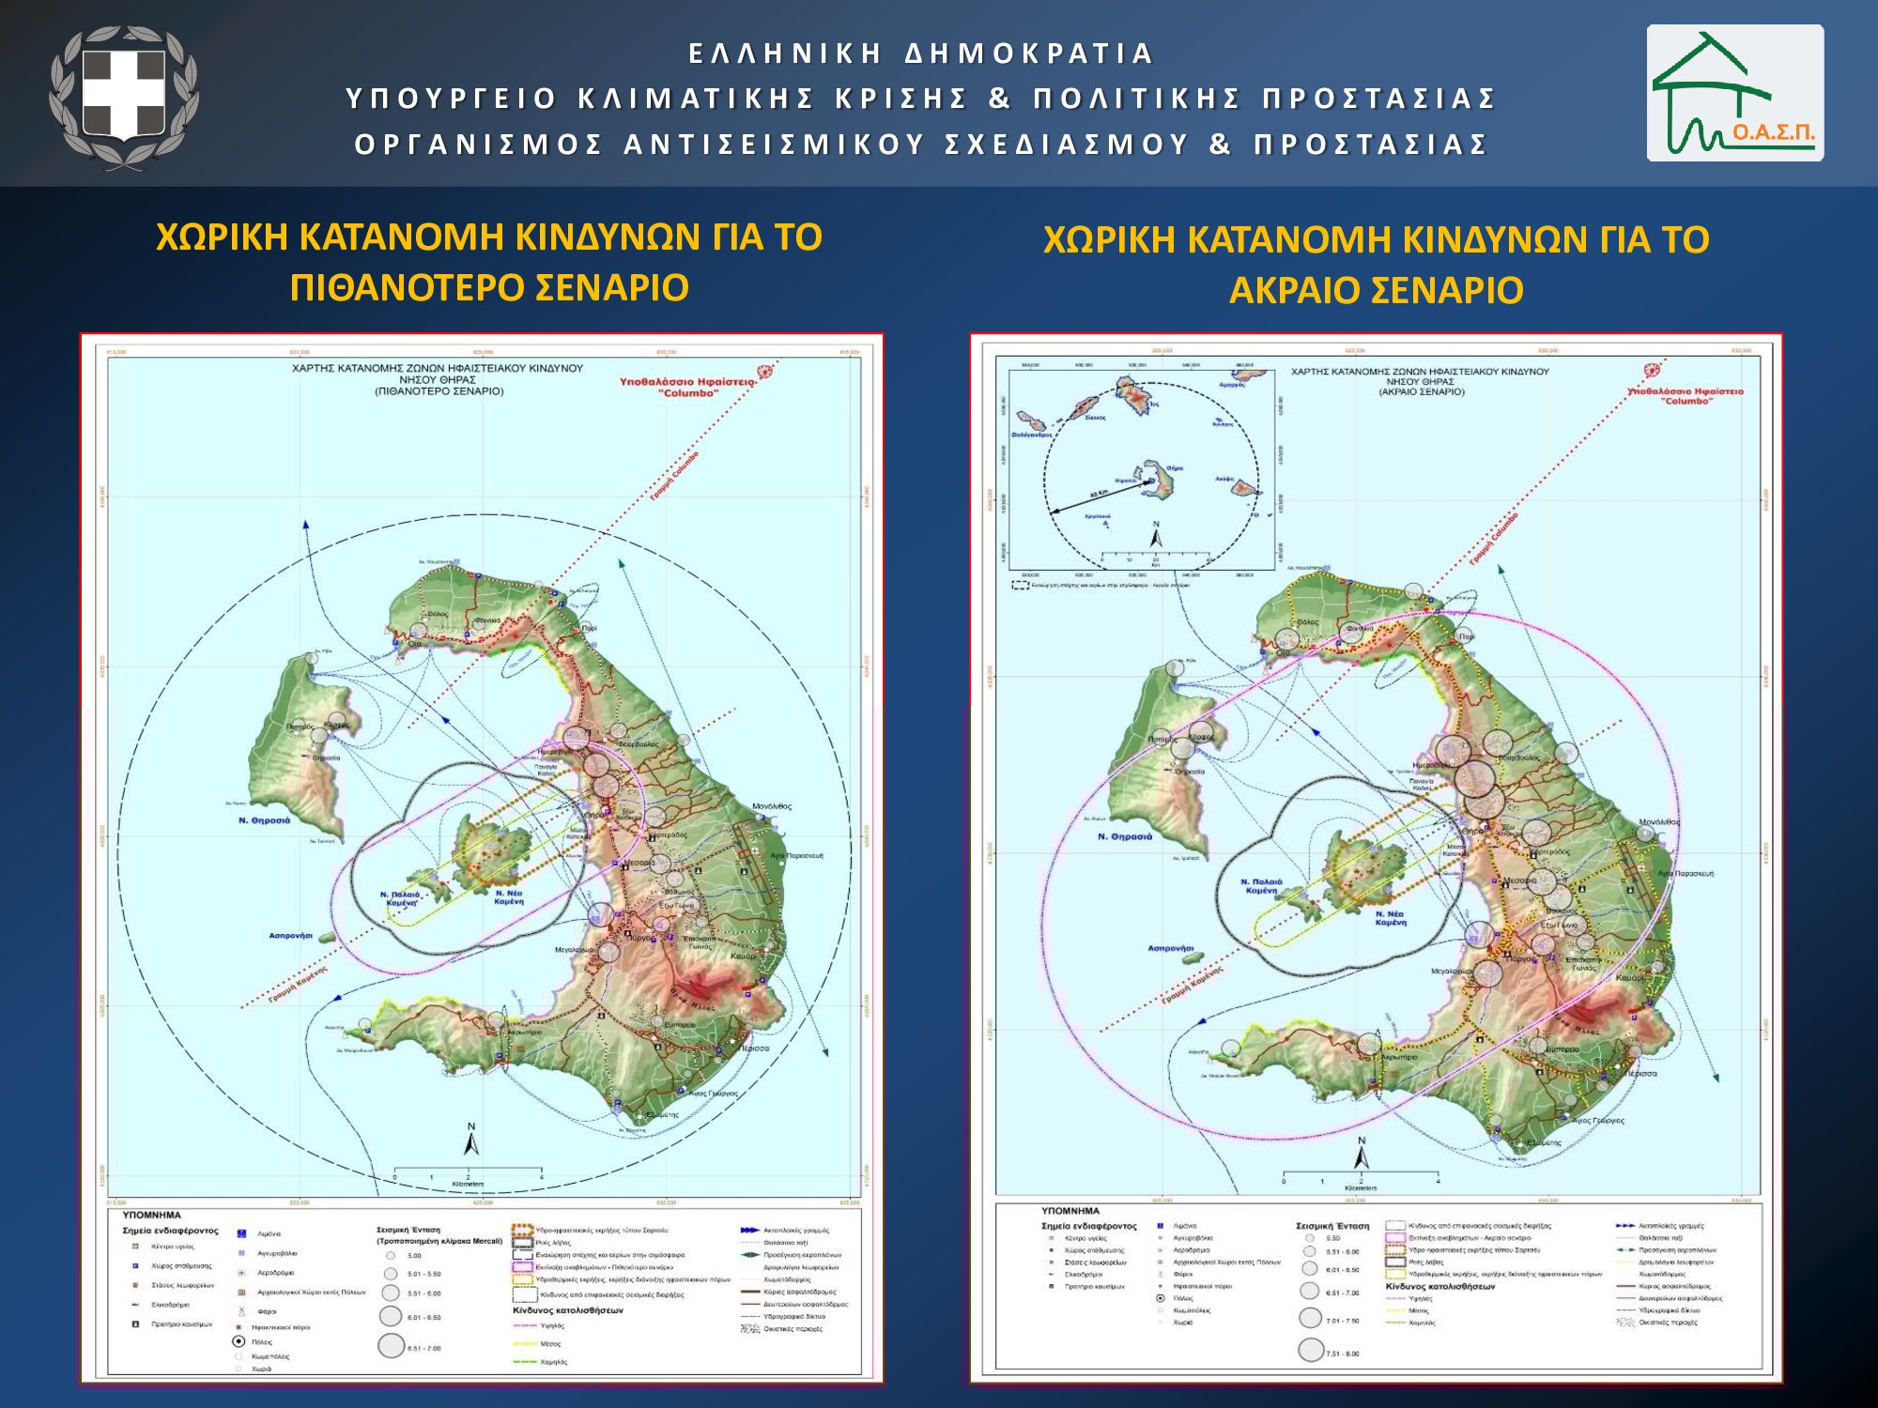Click Πρατήριο καυσίμων icon in ΠΙΘΑΝΟΤΕΡΟ legend

[x=135, y=1324]
